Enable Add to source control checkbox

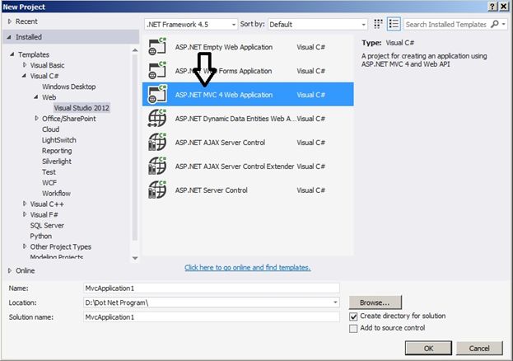point(353,328)
